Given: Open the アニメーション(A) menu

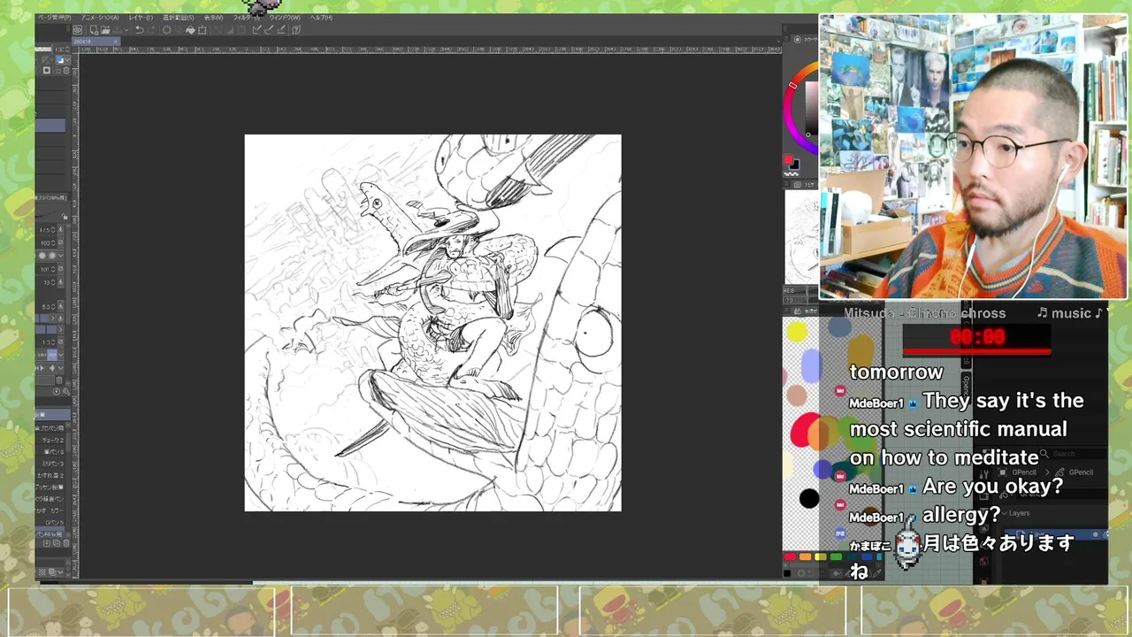Looking at the screenshot, I should tap(100, 18).
